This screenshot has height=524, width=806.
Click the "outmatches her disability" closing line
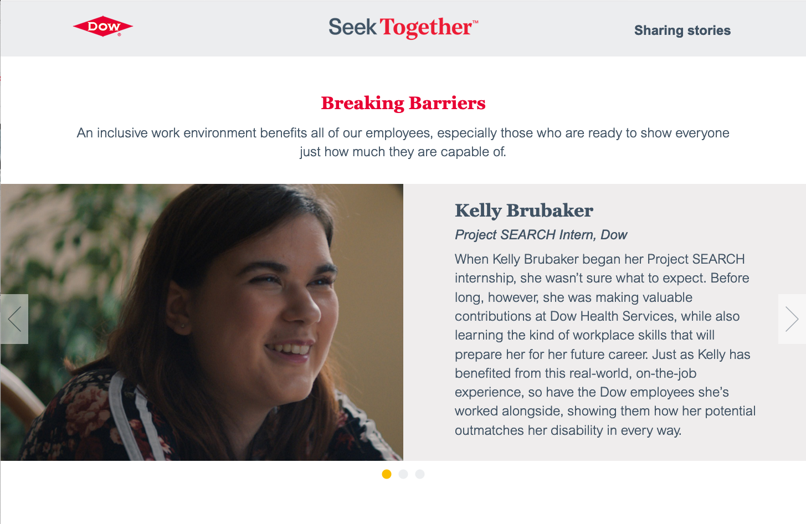tap(567, 430)
